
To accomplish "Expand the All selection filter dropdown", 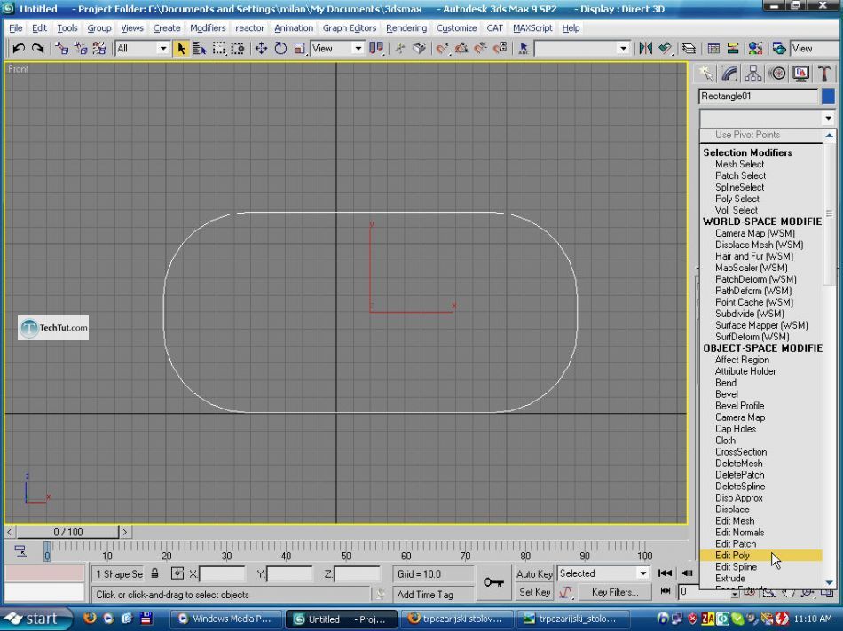I will coord(163,49).
